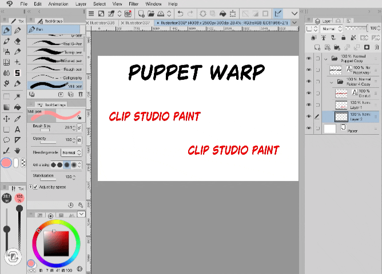Collapse the Folder 4 Copy folder
This screenshot has width=382, height=274.
(x=331, y=82)
